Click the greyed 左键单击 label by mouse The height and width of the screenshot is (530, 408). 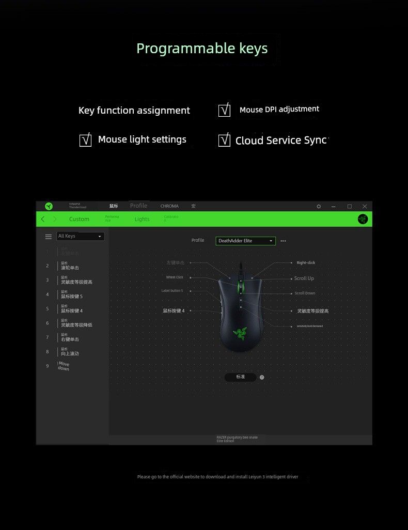click(x=175, y=262)
